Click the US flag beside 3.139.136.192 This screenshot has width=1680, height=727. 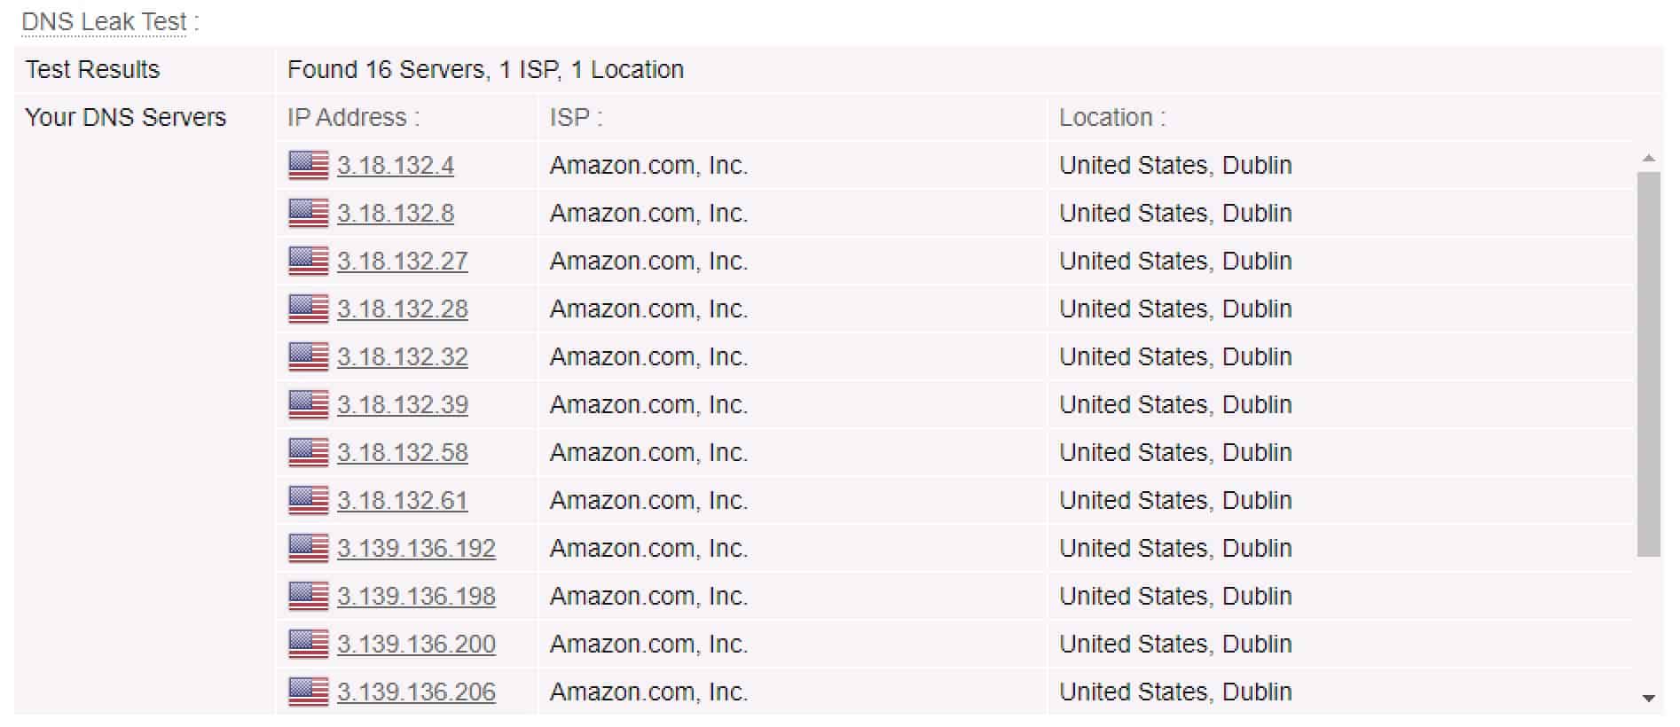tap(309, 549)
